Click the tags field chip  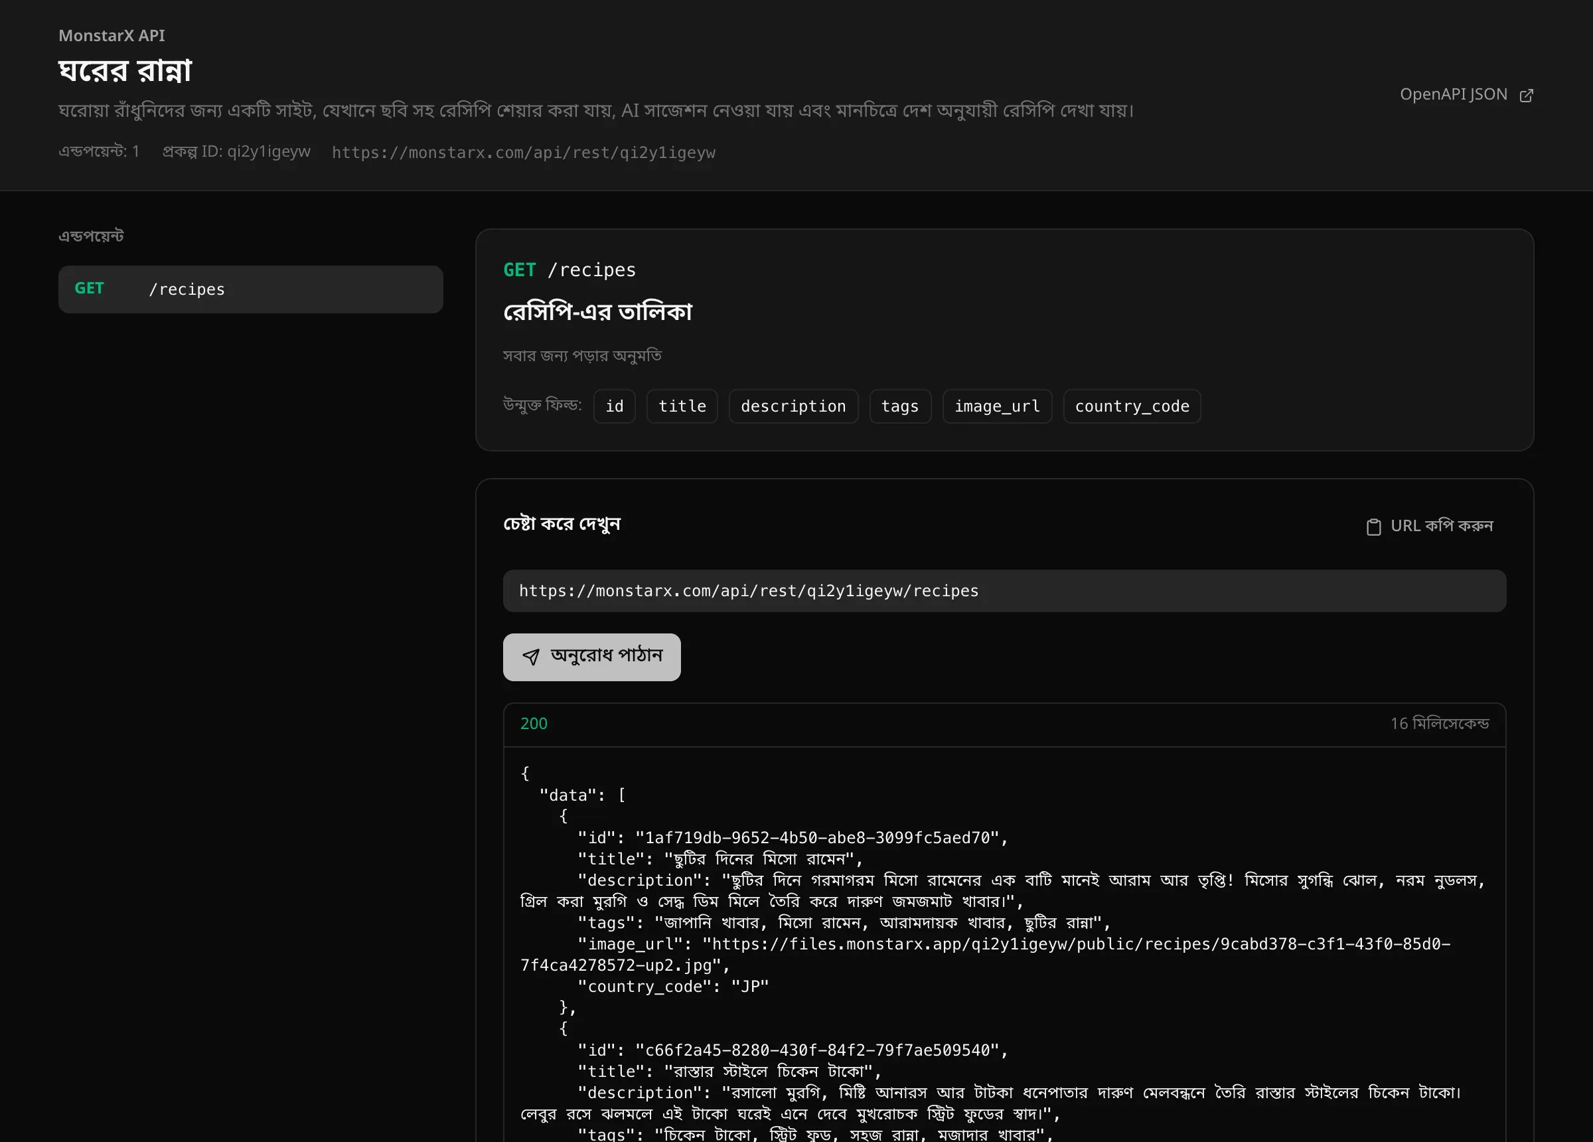901,406
